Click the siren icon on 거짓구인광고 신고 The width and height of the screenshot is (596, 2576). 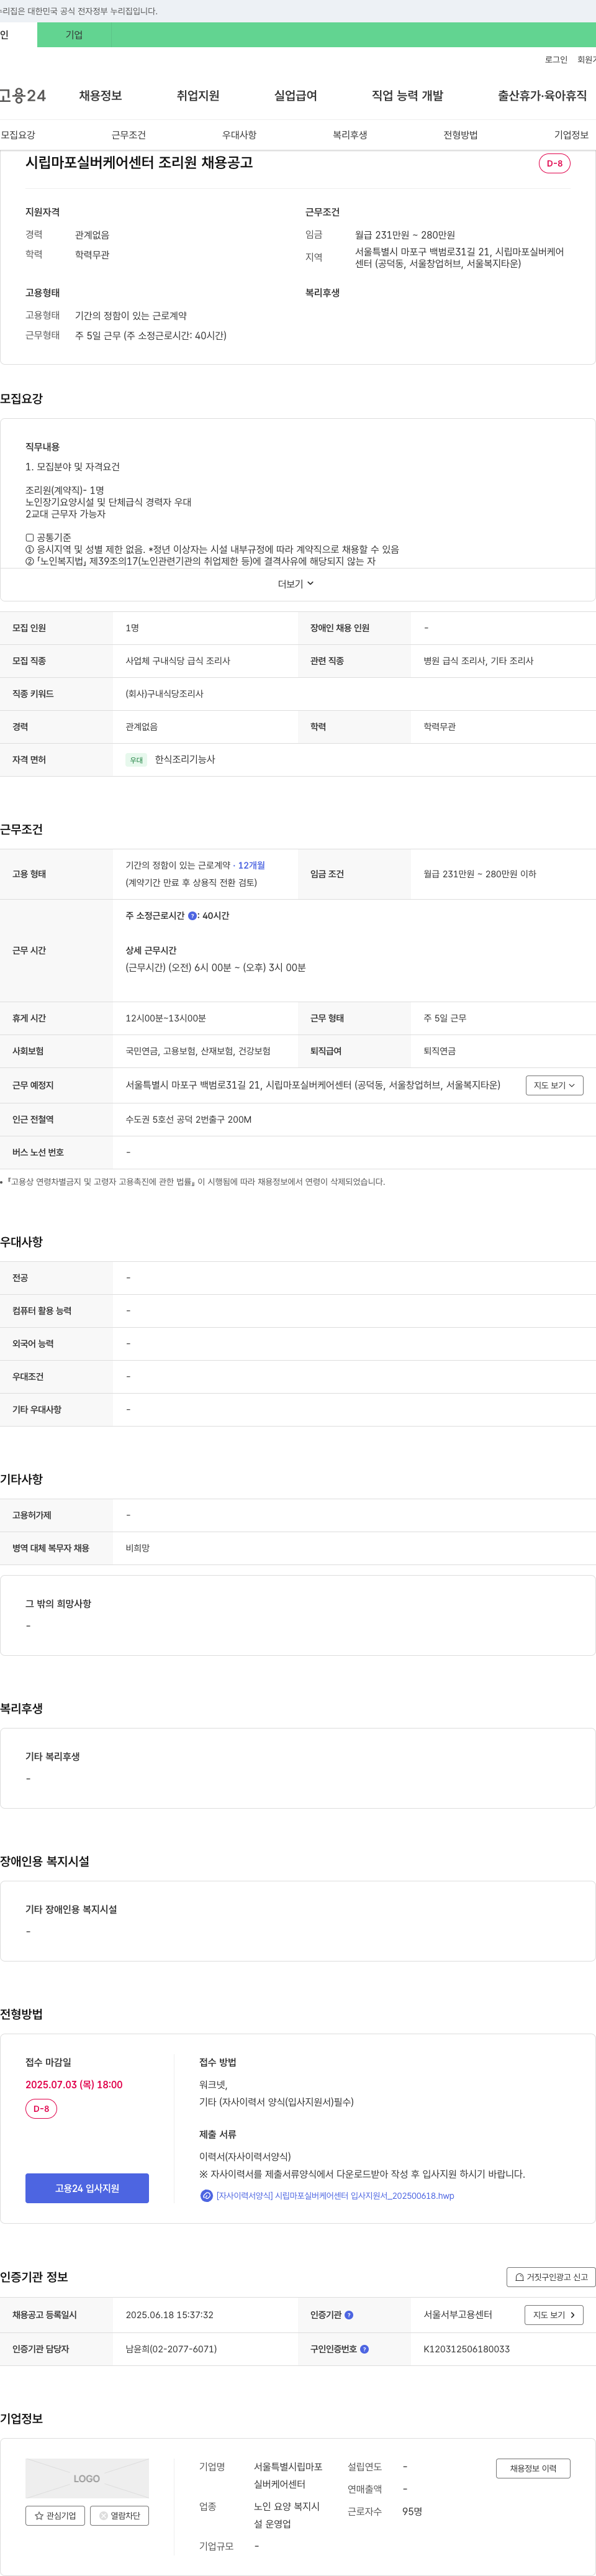[x=519, y=2277]
